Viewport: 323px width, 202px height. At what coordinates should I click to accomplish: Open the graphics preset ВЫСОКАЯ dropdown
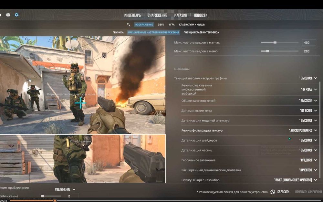[308, 78]
